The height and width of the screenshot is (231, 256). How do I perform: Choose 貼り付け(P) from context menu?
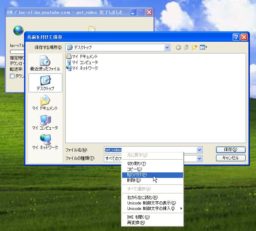[152, 175]
